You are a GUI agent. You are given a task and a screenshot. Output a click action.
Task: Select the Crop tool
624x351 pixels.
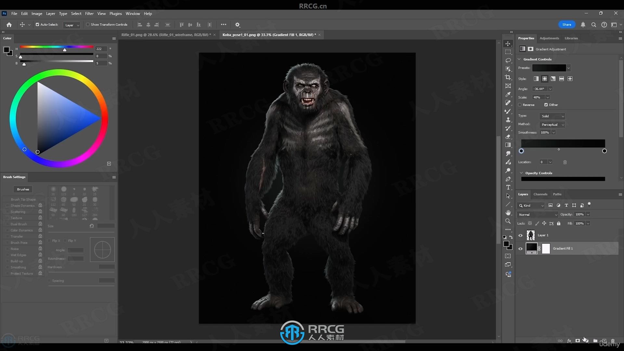(x=508, y=77)
